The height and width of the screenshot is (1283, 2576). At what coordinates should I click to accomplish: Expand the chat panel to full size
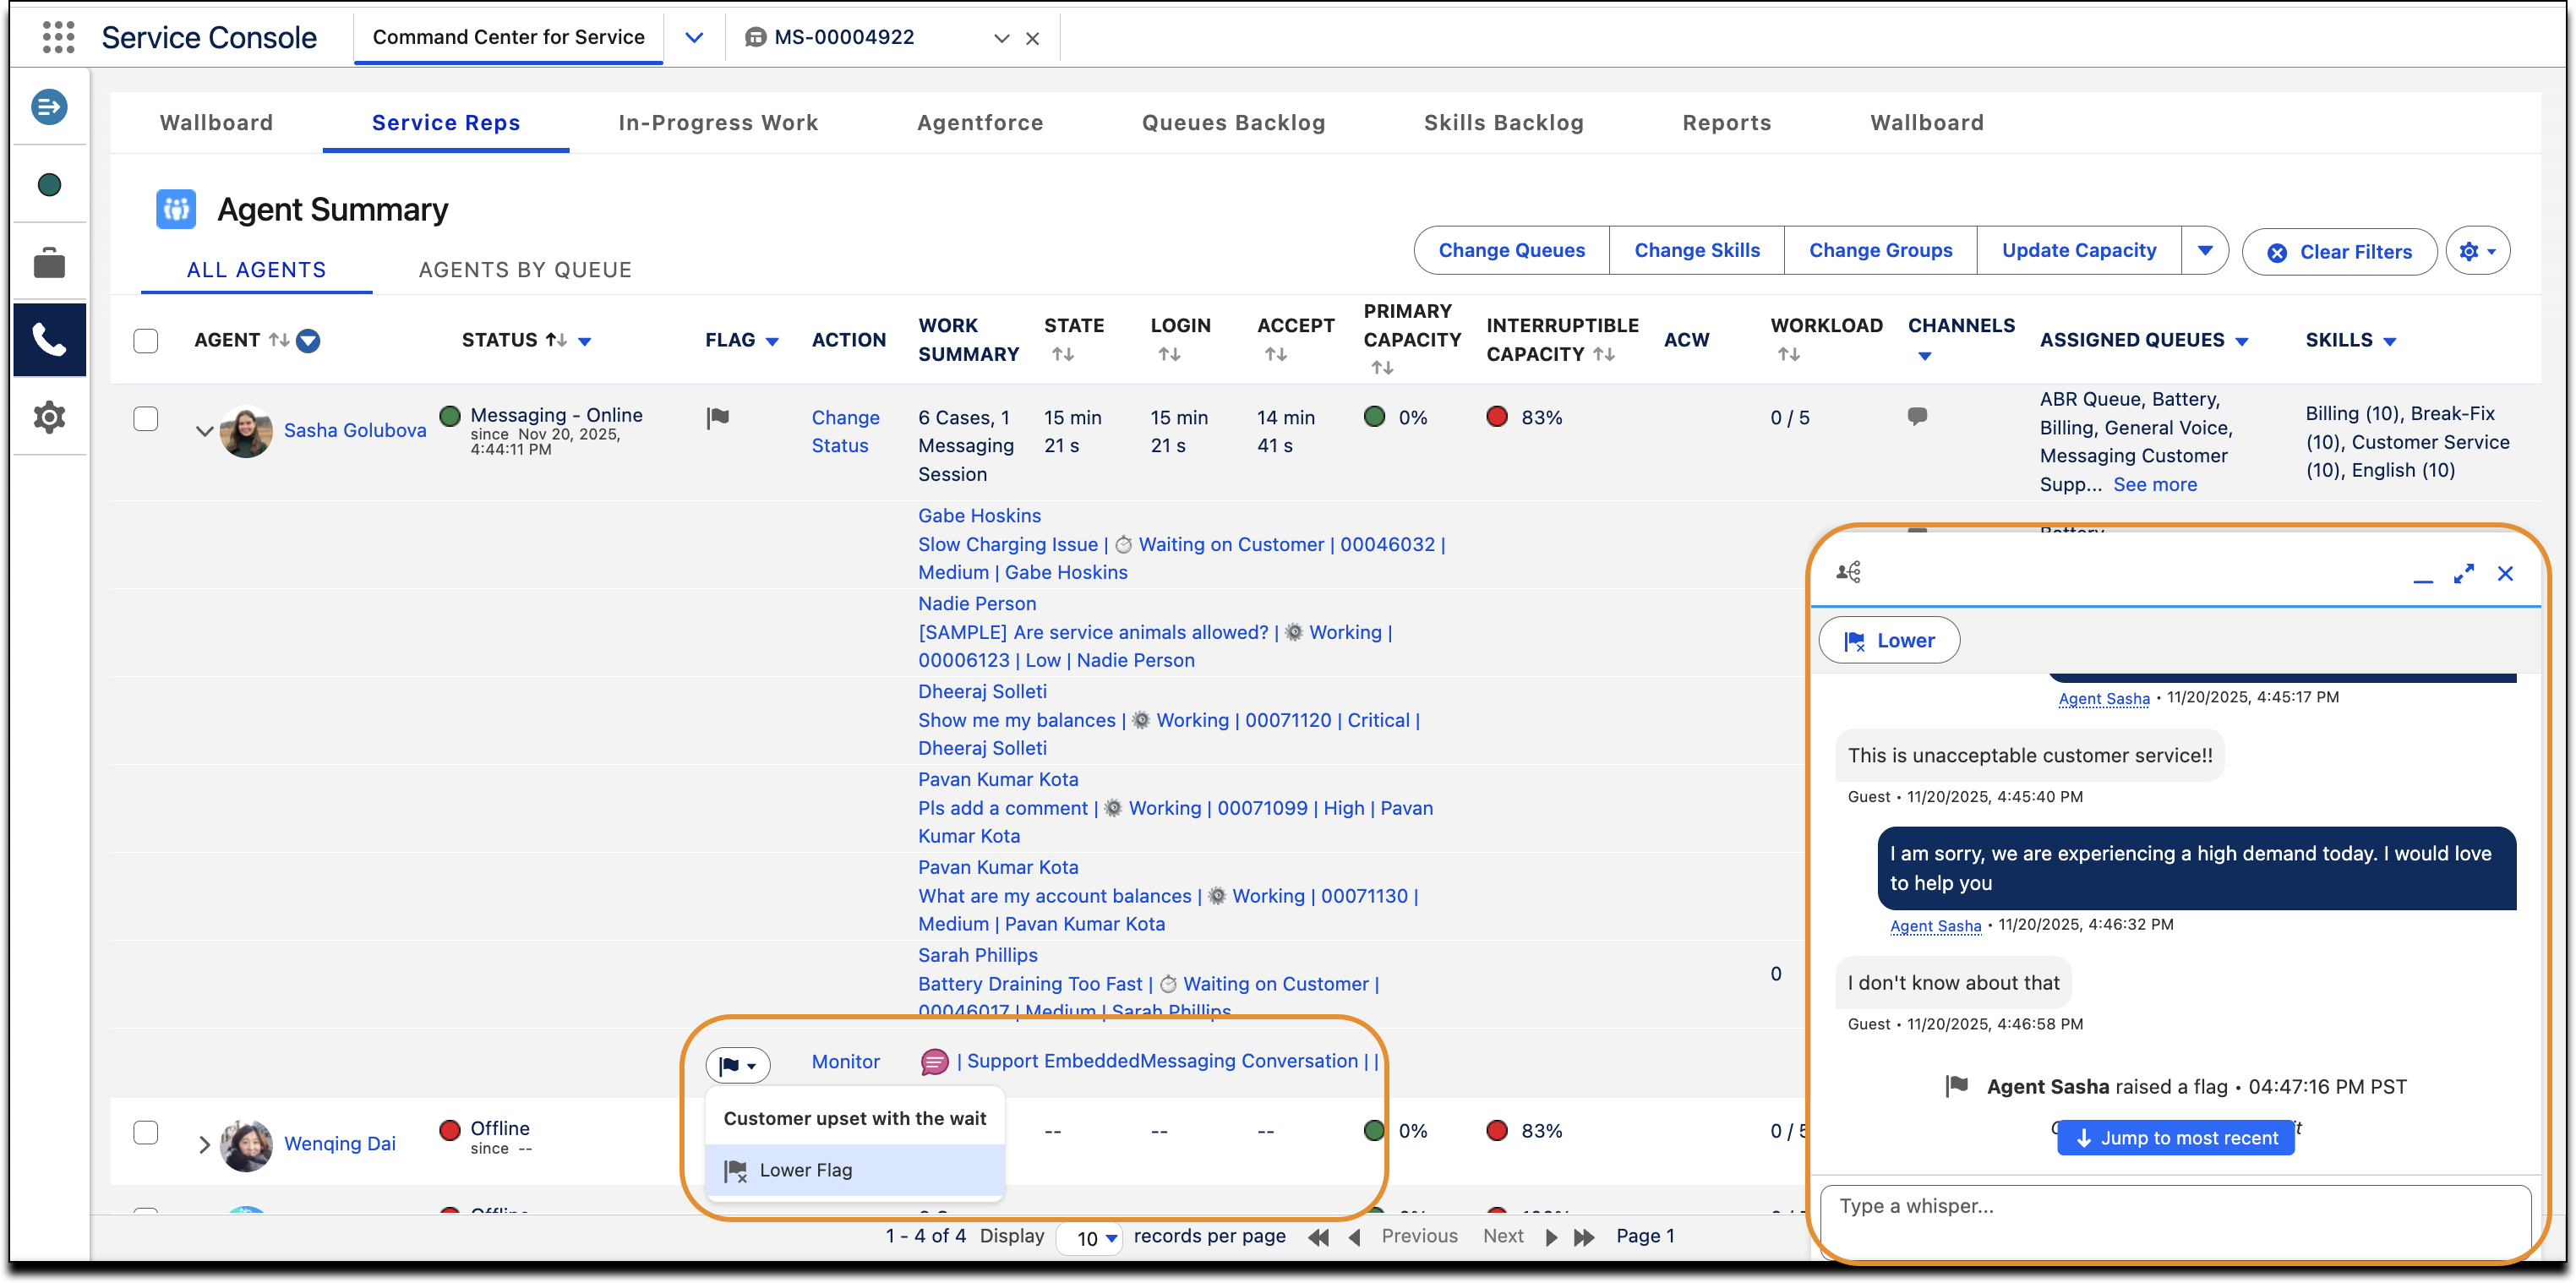pos(2463,573)
